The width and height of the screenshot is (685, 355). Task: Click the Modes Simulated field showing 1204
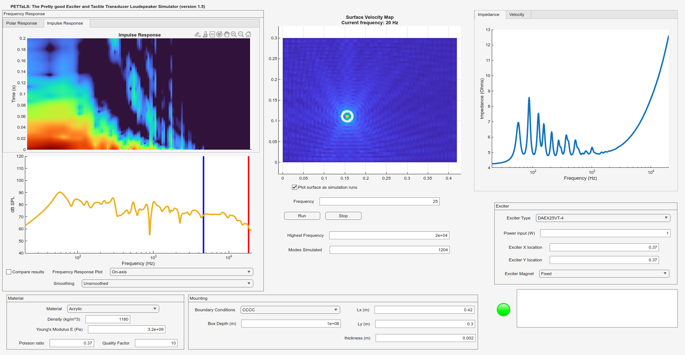coord(390,250)
